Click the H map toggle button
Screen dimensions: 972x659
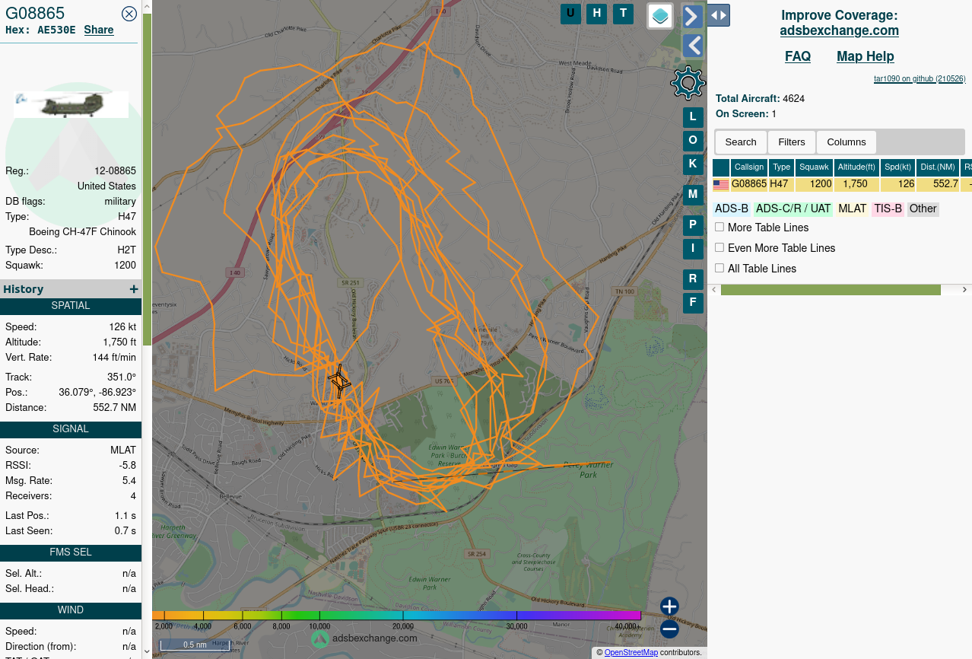(x=597, y=13)
